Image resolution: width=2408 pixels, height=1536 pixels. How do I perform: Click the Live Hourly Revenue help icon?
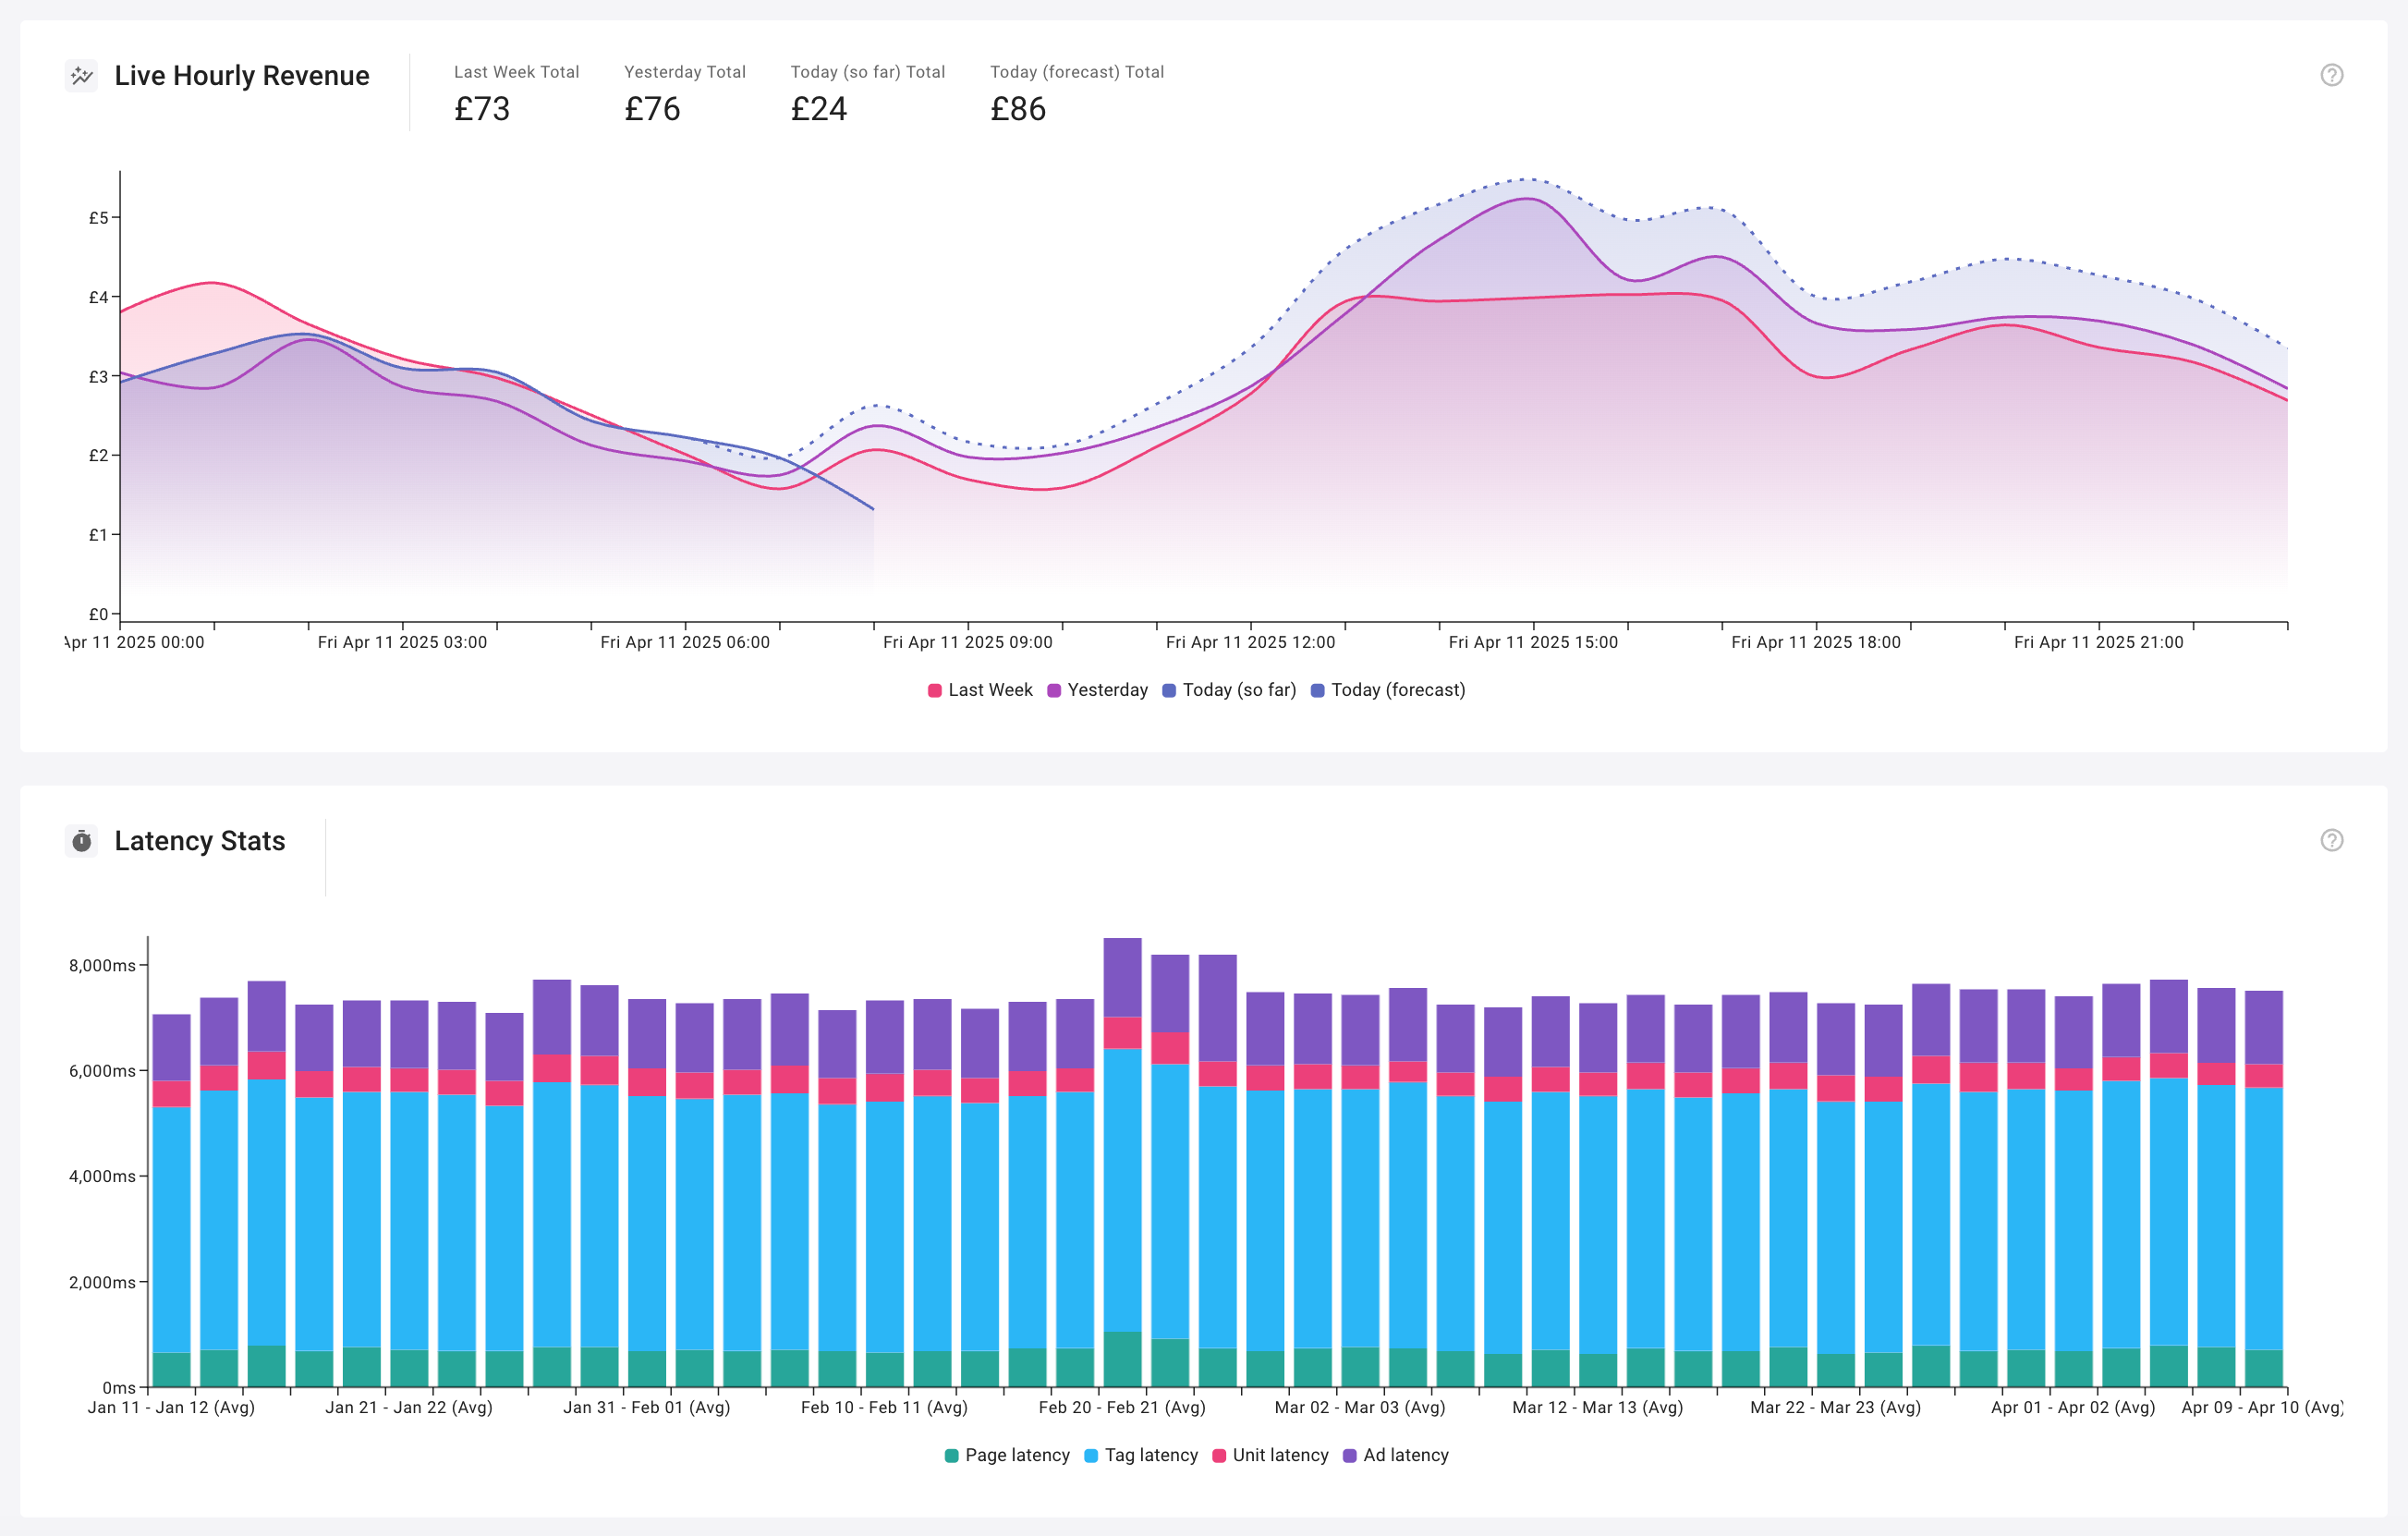[2331, 75]
